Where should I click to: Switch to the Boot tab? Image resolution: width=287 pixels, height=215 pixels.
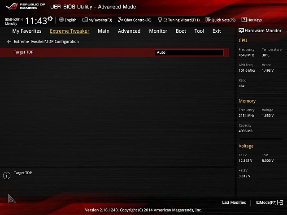click(181, 31)
